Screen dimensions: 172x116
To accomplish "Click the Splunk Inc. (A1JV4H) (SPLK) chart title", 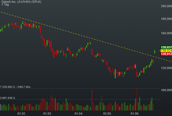I will tap(21, 2).
